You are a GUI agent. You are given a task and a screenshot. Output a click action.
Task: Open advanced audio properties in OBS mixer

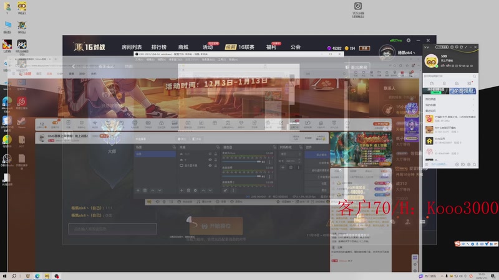click(225, 190)
